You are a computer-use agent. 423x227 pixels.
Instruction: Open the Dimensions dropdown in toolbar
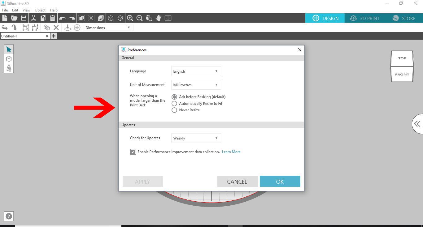[x=108, y=28]
